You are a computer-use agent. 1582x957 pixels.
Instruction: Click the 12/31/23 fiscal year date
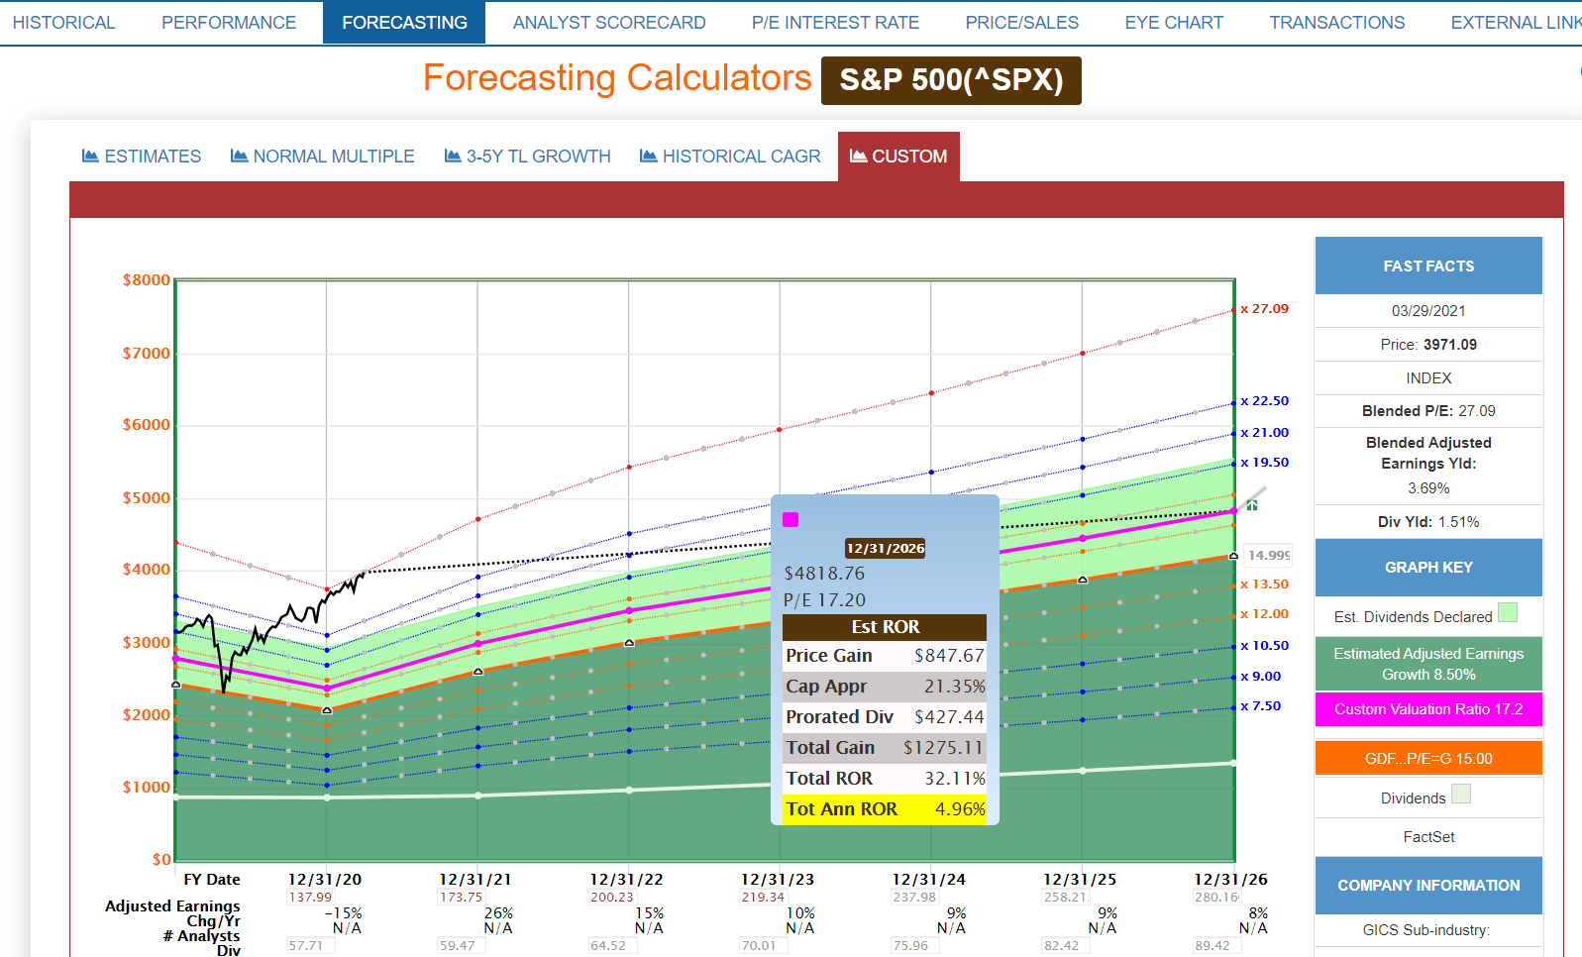point(778,880)
